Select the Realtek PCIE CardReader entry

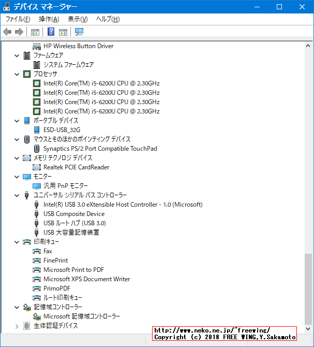click(x=76, y=167)
